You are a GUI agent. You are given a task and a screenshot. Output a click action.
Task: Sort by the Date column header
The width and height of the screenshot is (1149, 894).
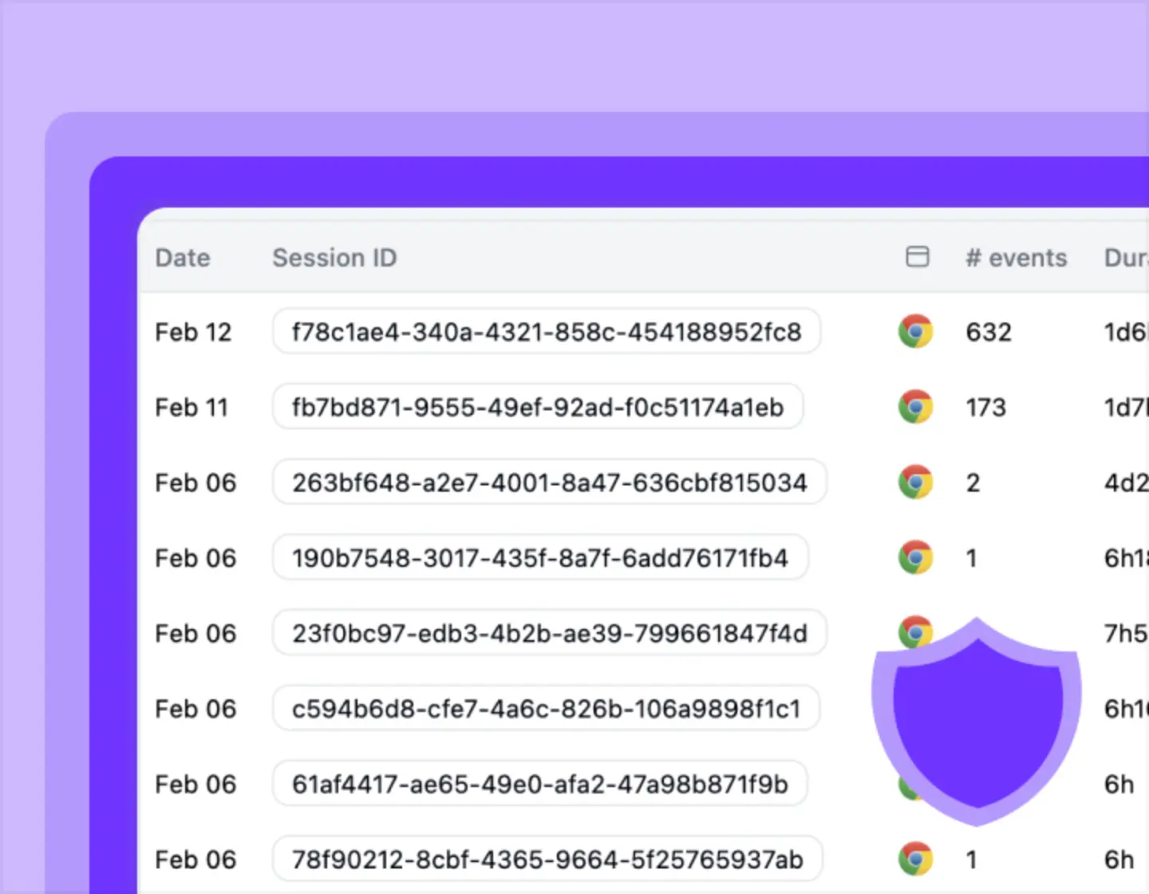coord(183,258)
